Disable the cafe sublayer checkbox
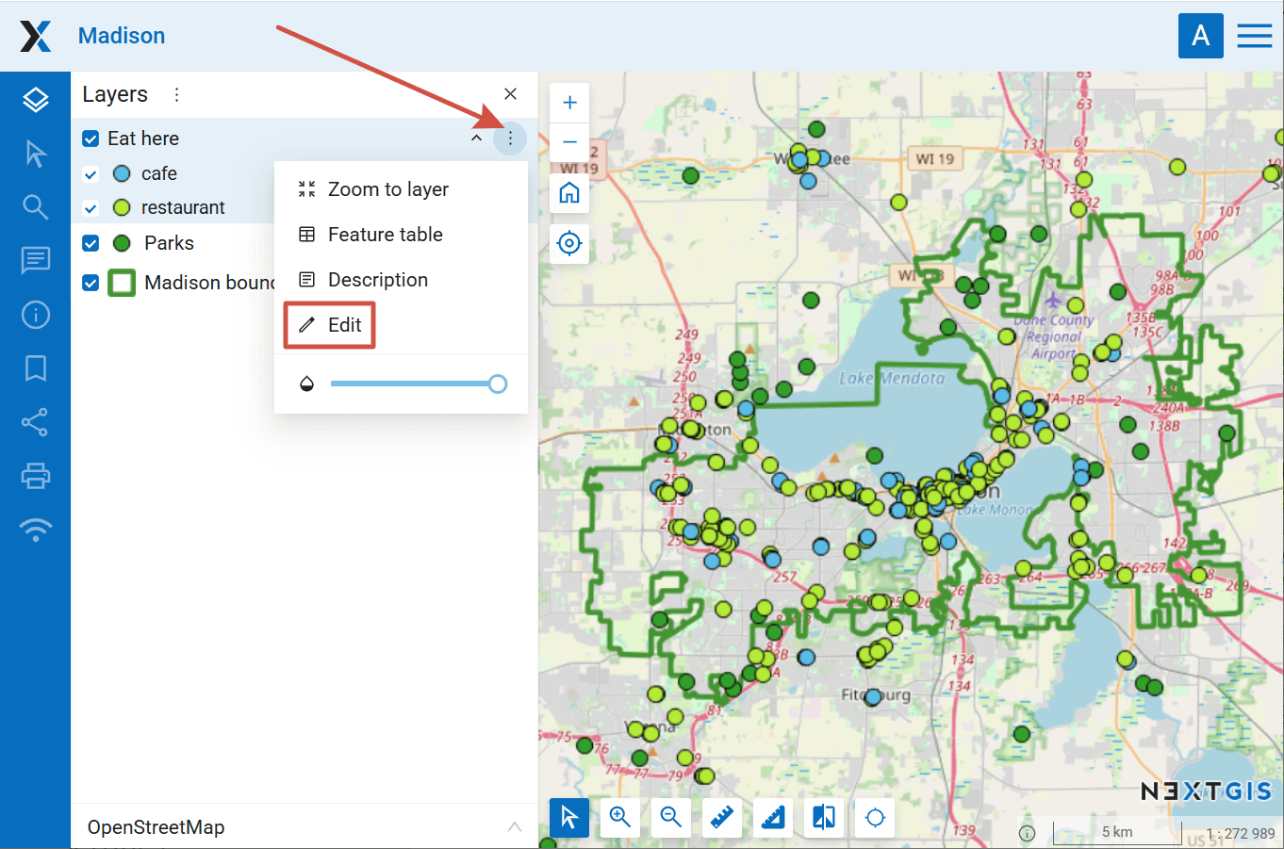This screenshot has height=849, width=1284. 91,174
